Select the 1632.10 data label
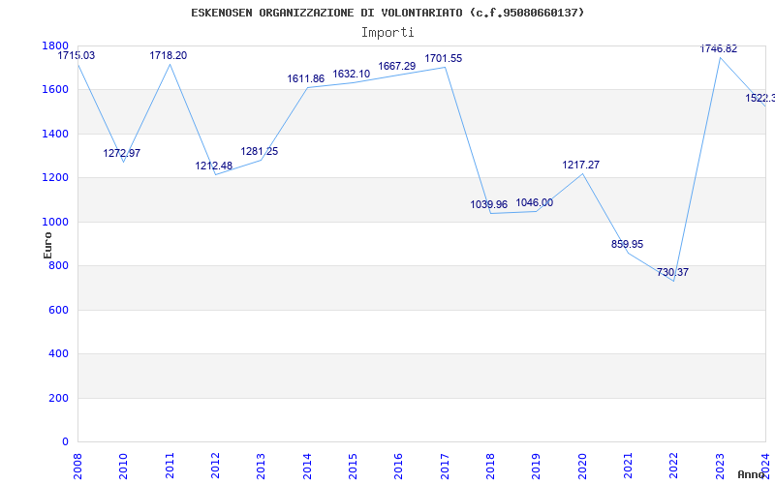775x484 pixels. click(352, 75)
